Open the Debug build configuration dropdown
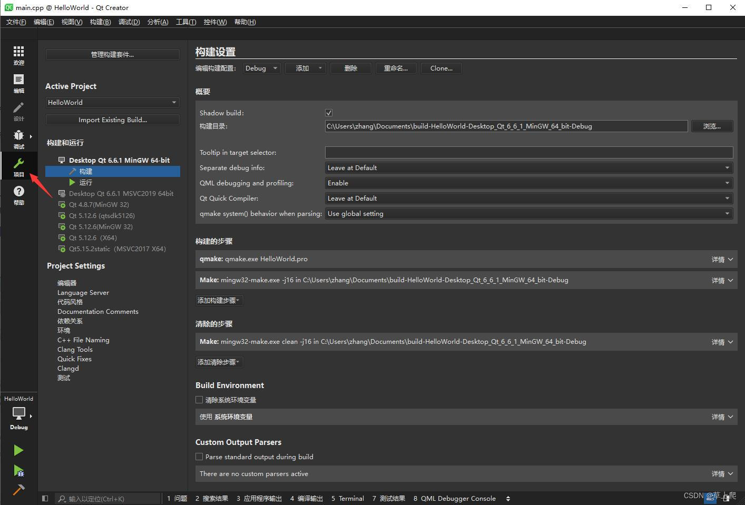The image size is (745, 505). click(261, 68)
